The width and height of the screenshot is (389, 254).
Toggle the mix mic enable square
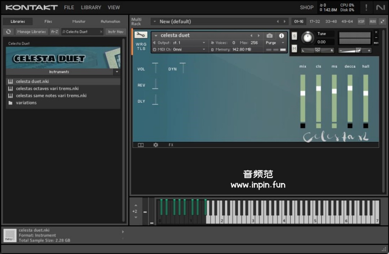click(303, 126)
